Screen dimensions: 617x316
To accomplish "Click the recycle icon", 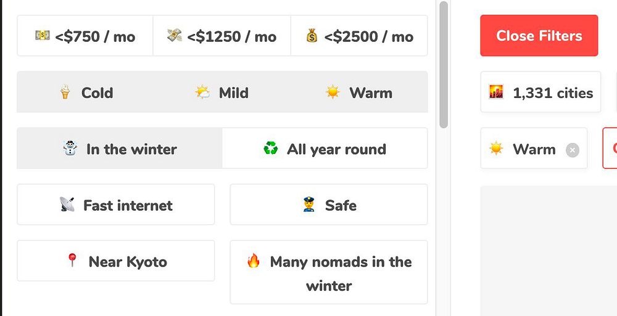I will click(270, 148).
